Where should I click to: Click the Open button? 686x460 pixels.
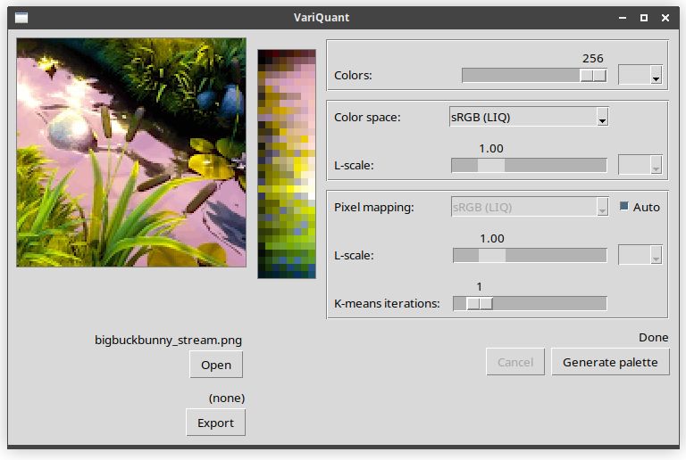click(216, 365)
